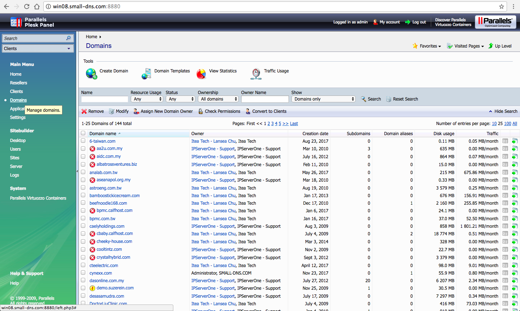
Task: Open the Traffic Usage icon
Action: pos(256,74)
